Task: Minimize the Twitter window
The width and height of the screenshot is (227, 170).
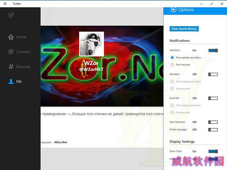Action: coord(201,4)
